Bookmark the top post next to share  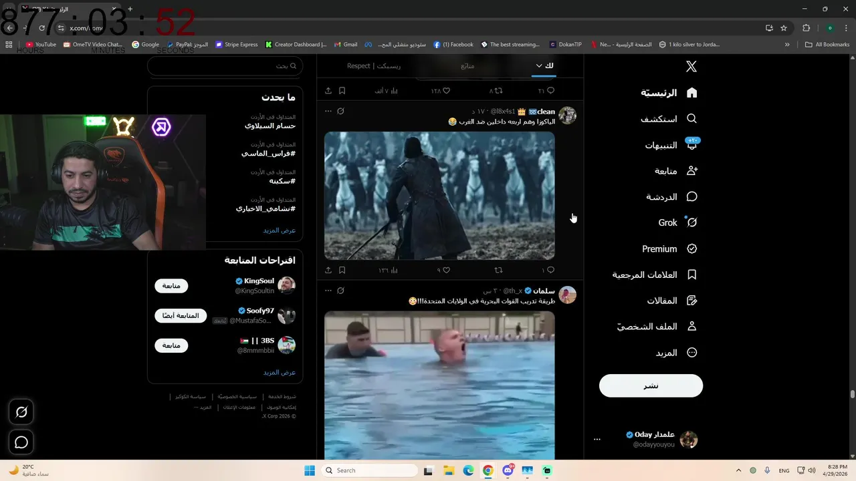342,90
